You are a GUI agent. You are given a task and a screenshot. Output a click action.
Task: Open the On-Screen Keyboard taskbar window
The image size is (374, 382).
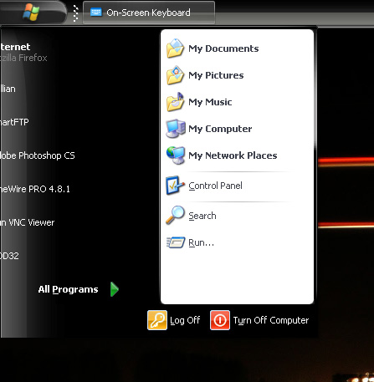[149, 13]
